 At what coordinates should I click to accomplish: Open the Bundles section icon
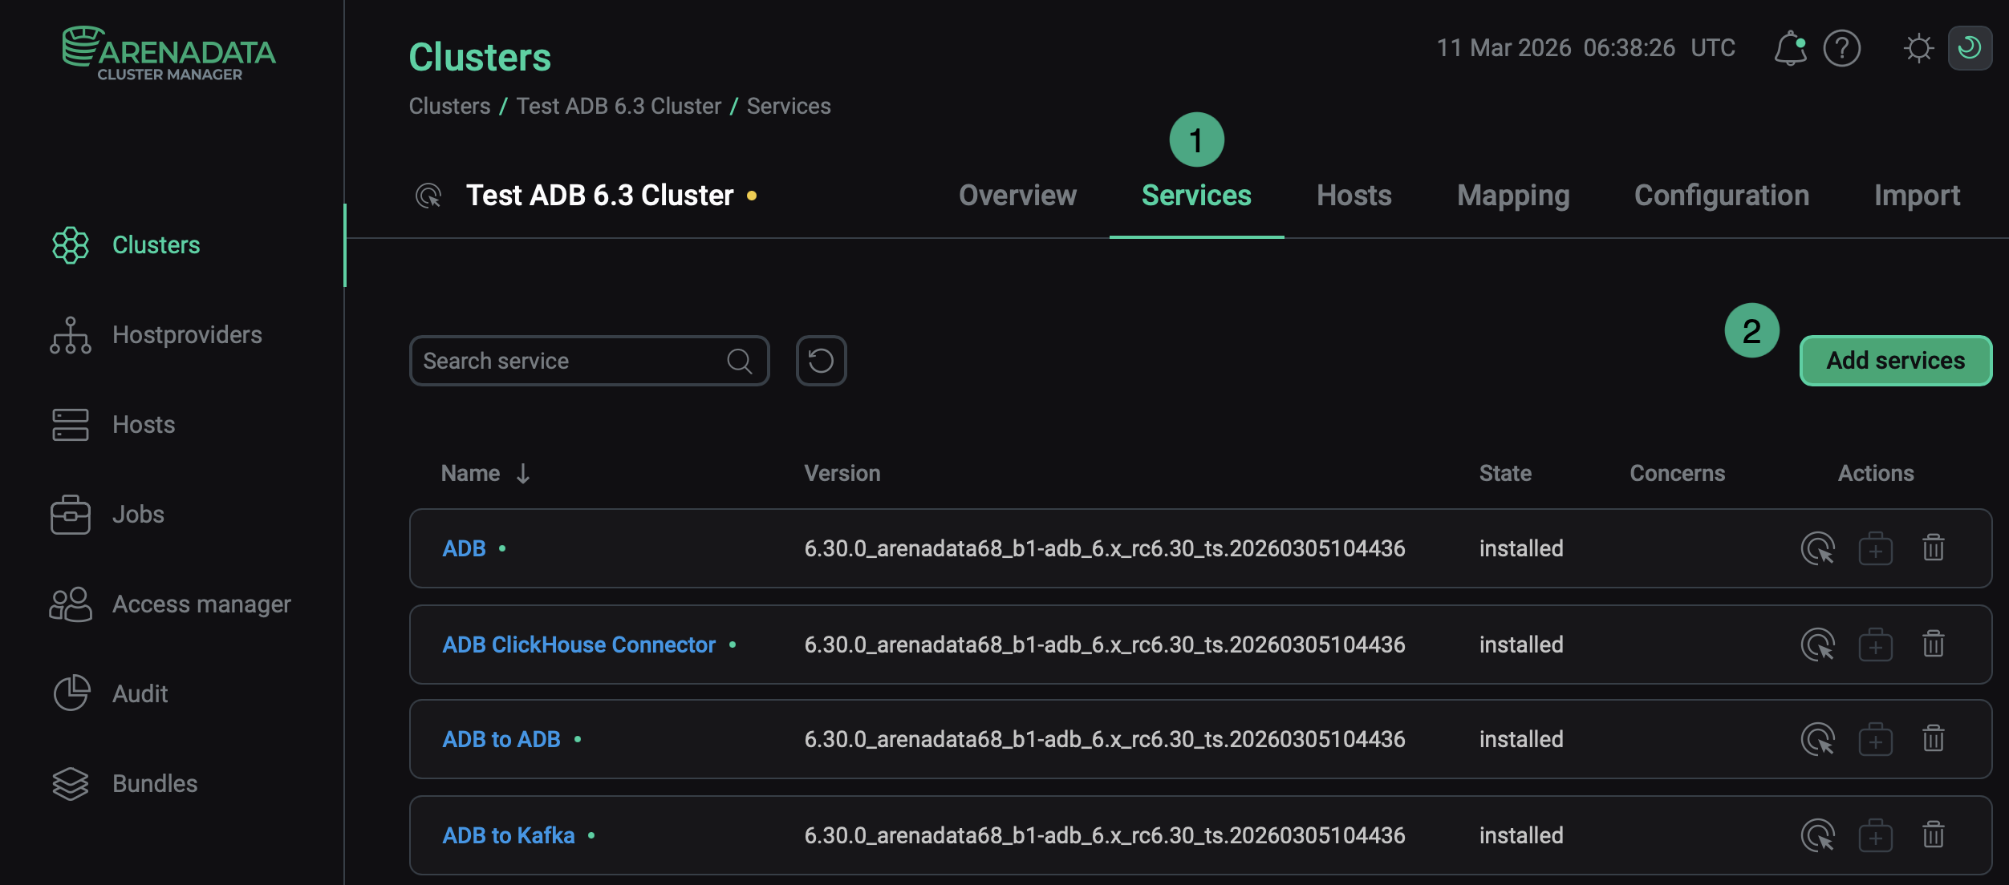coord(71,783)
